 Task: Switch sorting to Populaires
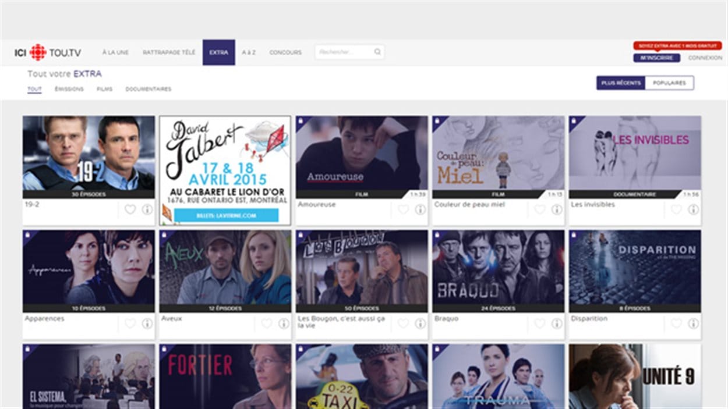coord(669,83)
